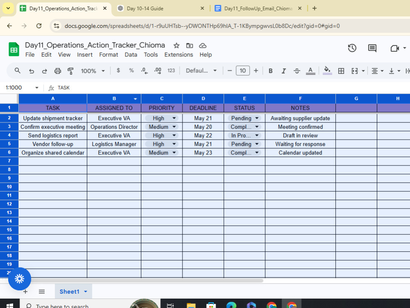The width and height of the screenshot is (410, 308).
Task: Open the borders tool
Action: pos(341,71)
